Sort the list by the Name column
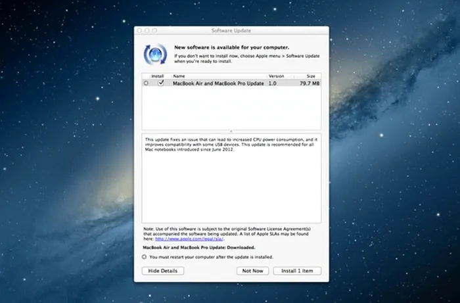The height and width of the screenshot is (303, 460). coord(219,76)
